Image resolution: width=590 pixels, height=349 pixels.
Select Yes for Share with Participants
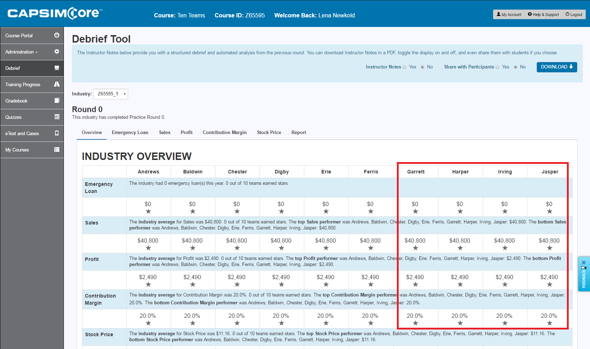click(x=497, y=67)
